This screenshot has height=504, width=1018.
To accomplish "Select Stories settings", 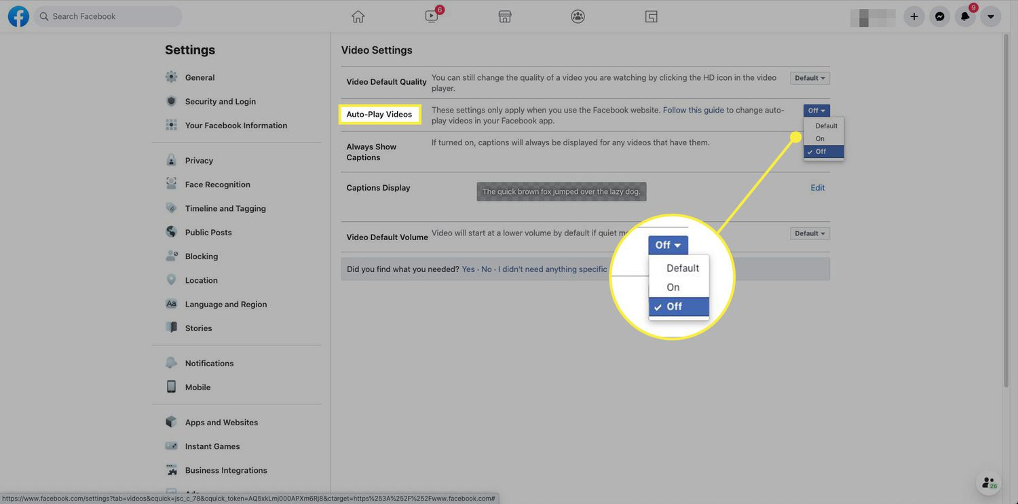I will point(199,328).
